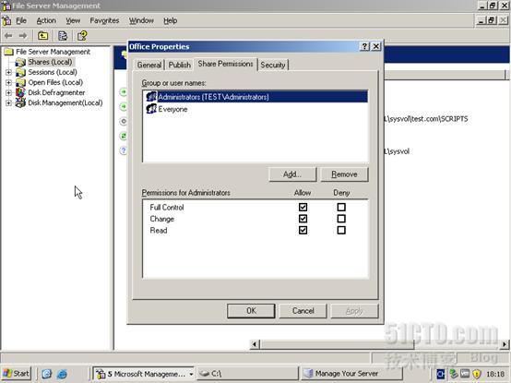
Task: Click the Back arrow toolbar icon
Action: click(8, 35)
